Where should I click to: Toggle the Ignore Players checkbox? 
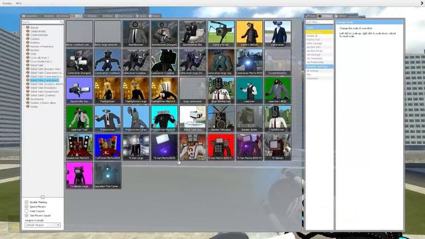(27, 206)
